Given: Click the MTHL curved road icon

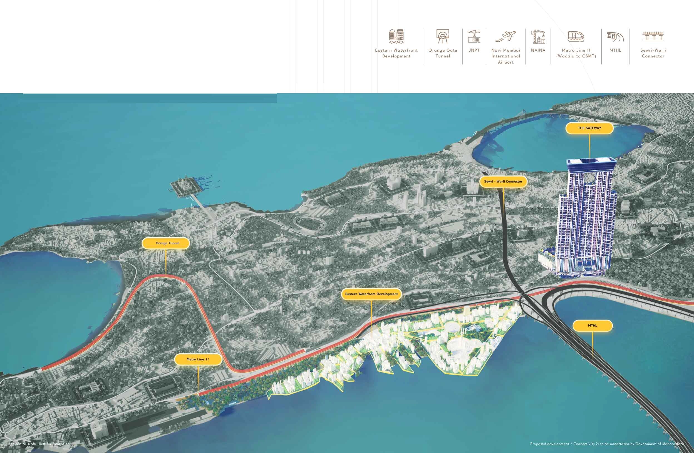Looking at the screenshot, I should [x=615, y=37].
